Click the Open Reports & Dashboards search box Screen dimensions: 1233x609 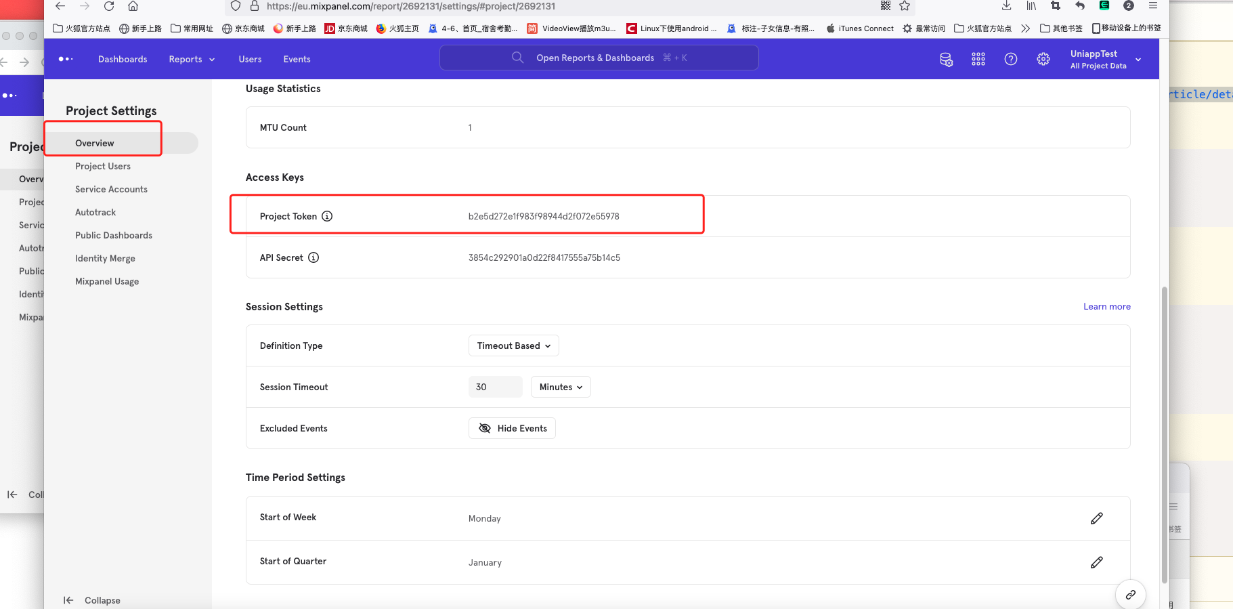tap(599, 58)
